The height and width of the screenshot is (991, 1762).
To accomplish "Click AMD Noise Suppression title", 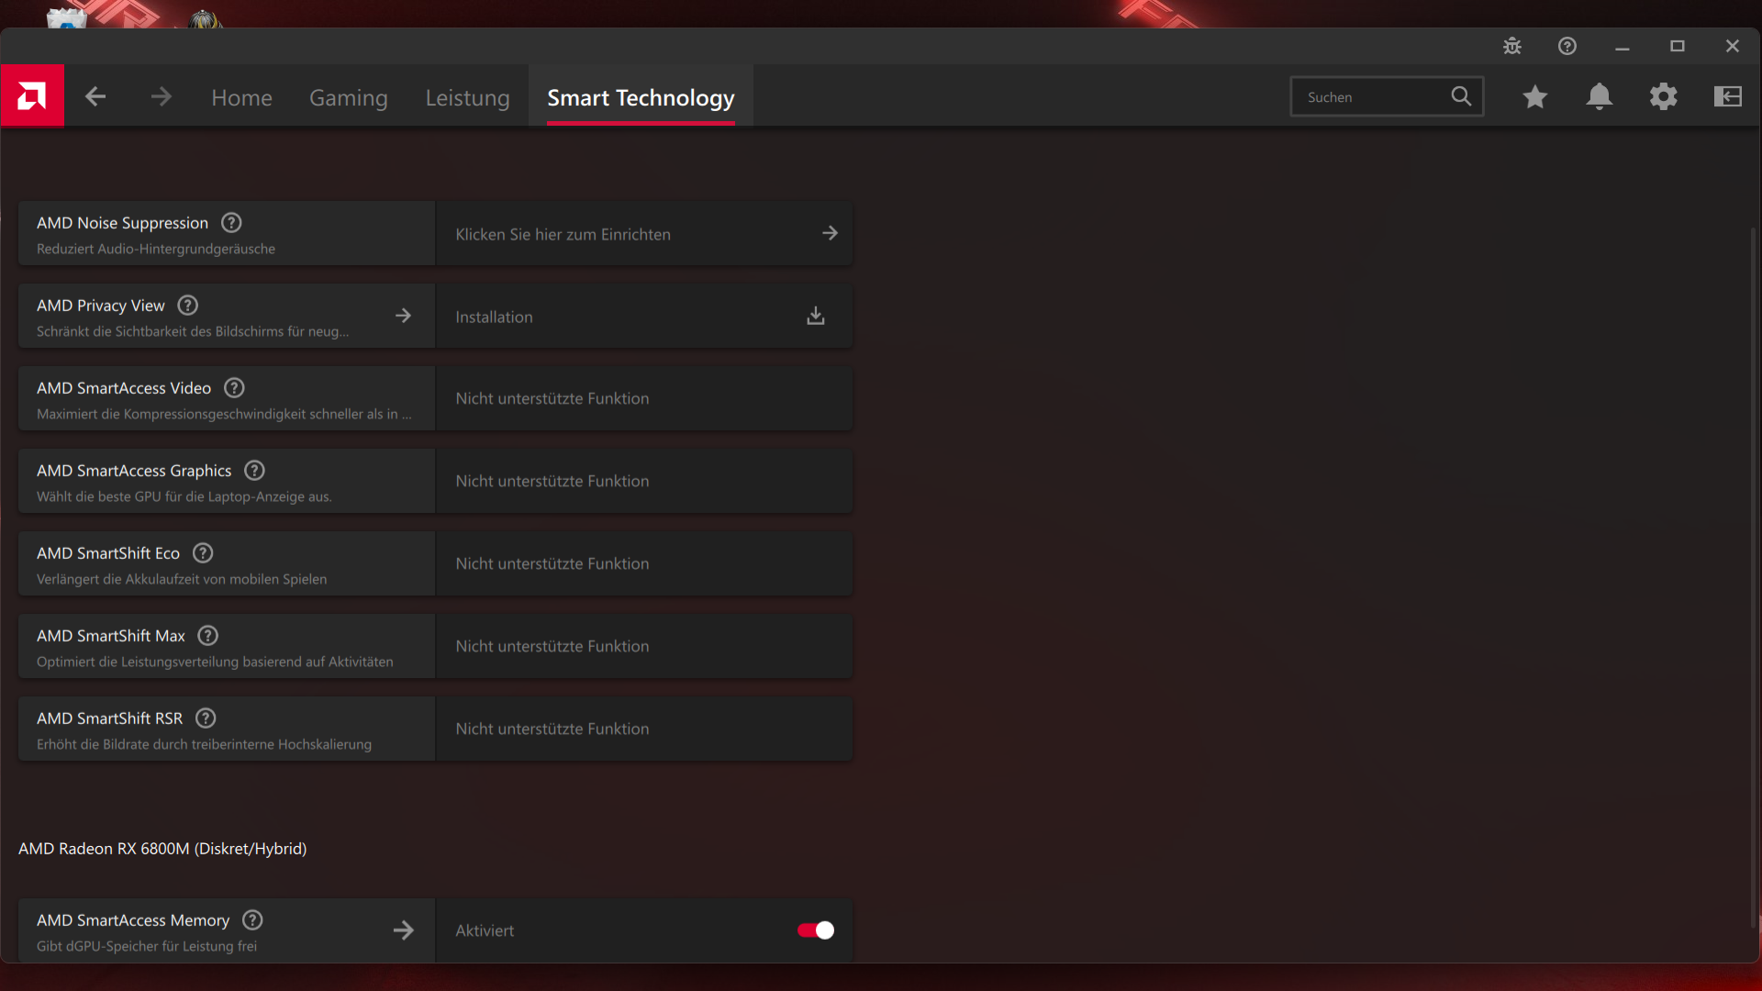I will tap(122, 223).
